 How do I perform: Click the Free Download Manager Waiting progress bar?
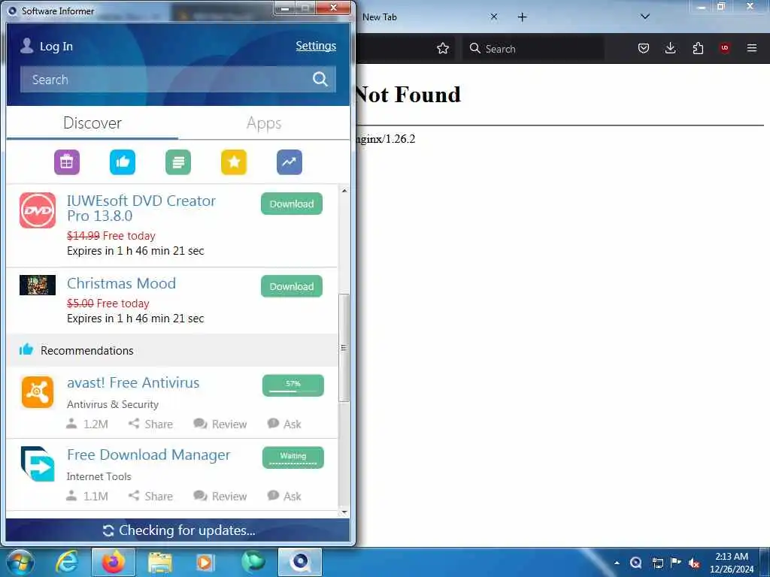pyautogui.click(x=293, y=458)
